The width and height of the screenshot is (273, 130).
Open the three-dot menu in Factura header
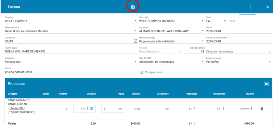click(250, 7)
